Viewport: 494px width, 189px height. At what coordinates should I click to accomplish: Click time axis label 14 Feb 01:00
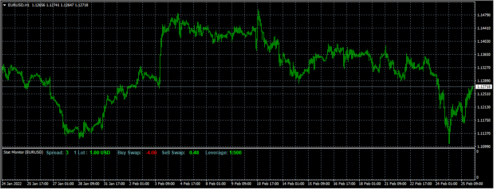point(292,185)
